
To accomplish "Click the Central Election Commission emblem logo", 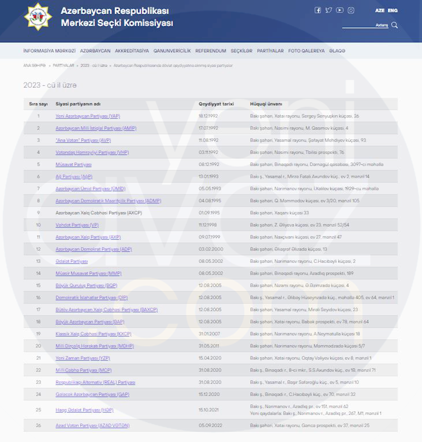I will 38,17.
